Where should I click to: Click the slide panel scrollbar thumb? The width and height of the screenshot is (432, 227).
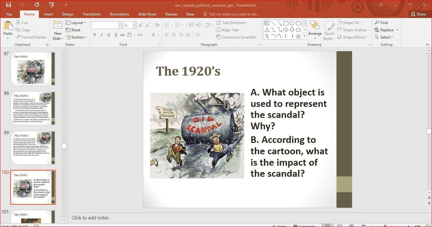point(64,146)
